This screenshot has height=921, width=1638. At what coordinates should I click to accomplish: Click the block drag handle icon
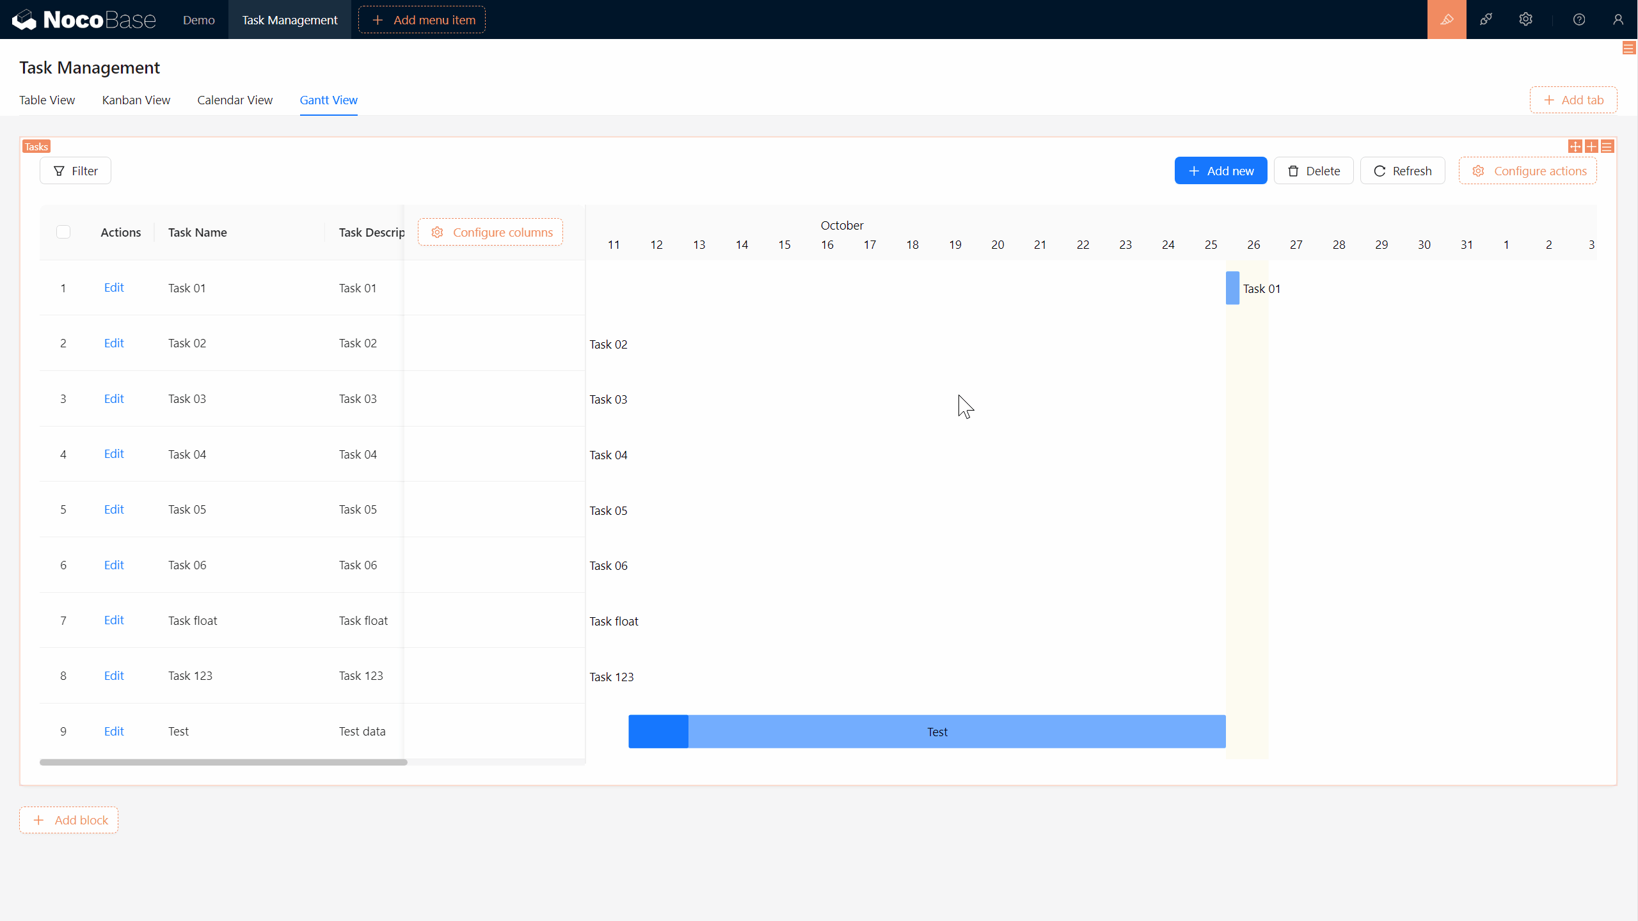point(1575,146)
